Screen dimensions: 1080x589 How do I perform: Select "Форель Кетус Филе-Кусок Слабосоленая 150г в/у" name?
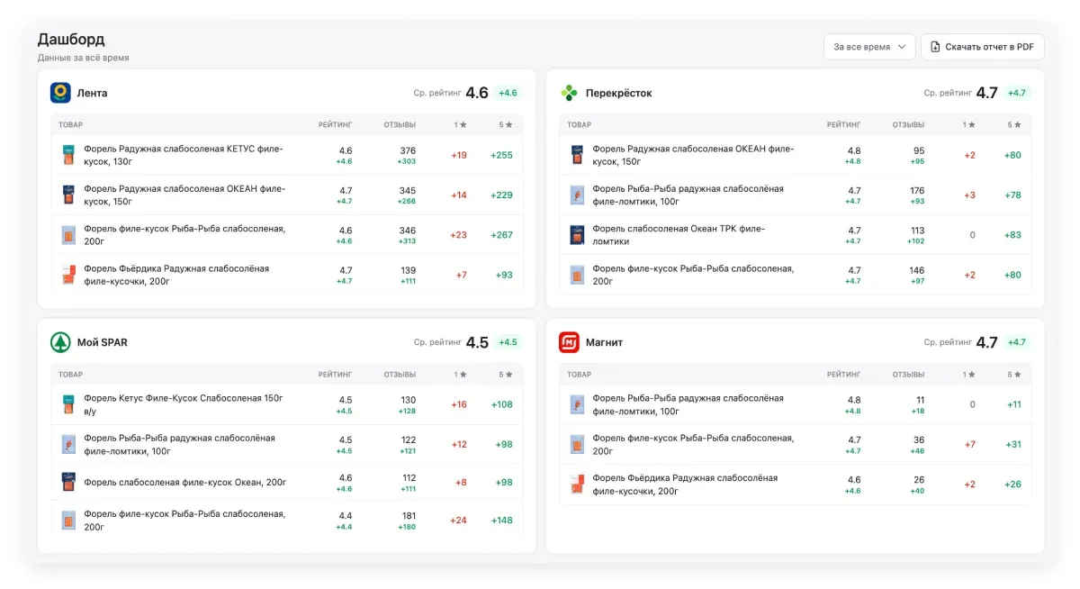pyautogui.click(x=184, y=404)
